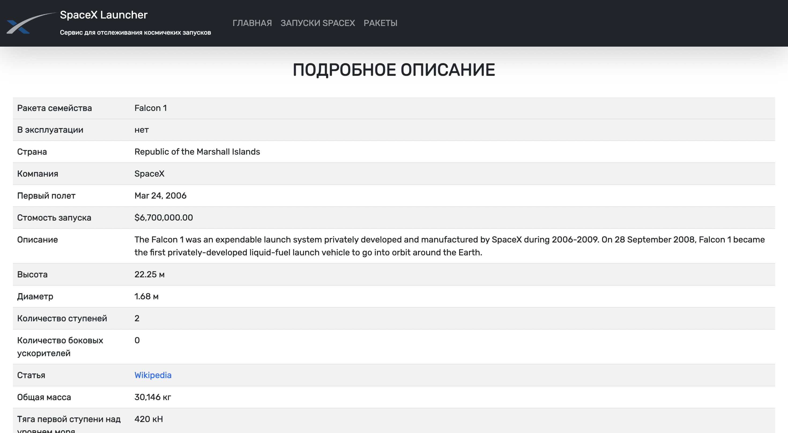Click the ПОДРОБНОЕ ОПИСАНИЕ heading
This screenshot has width=788, height=433.
394,70
